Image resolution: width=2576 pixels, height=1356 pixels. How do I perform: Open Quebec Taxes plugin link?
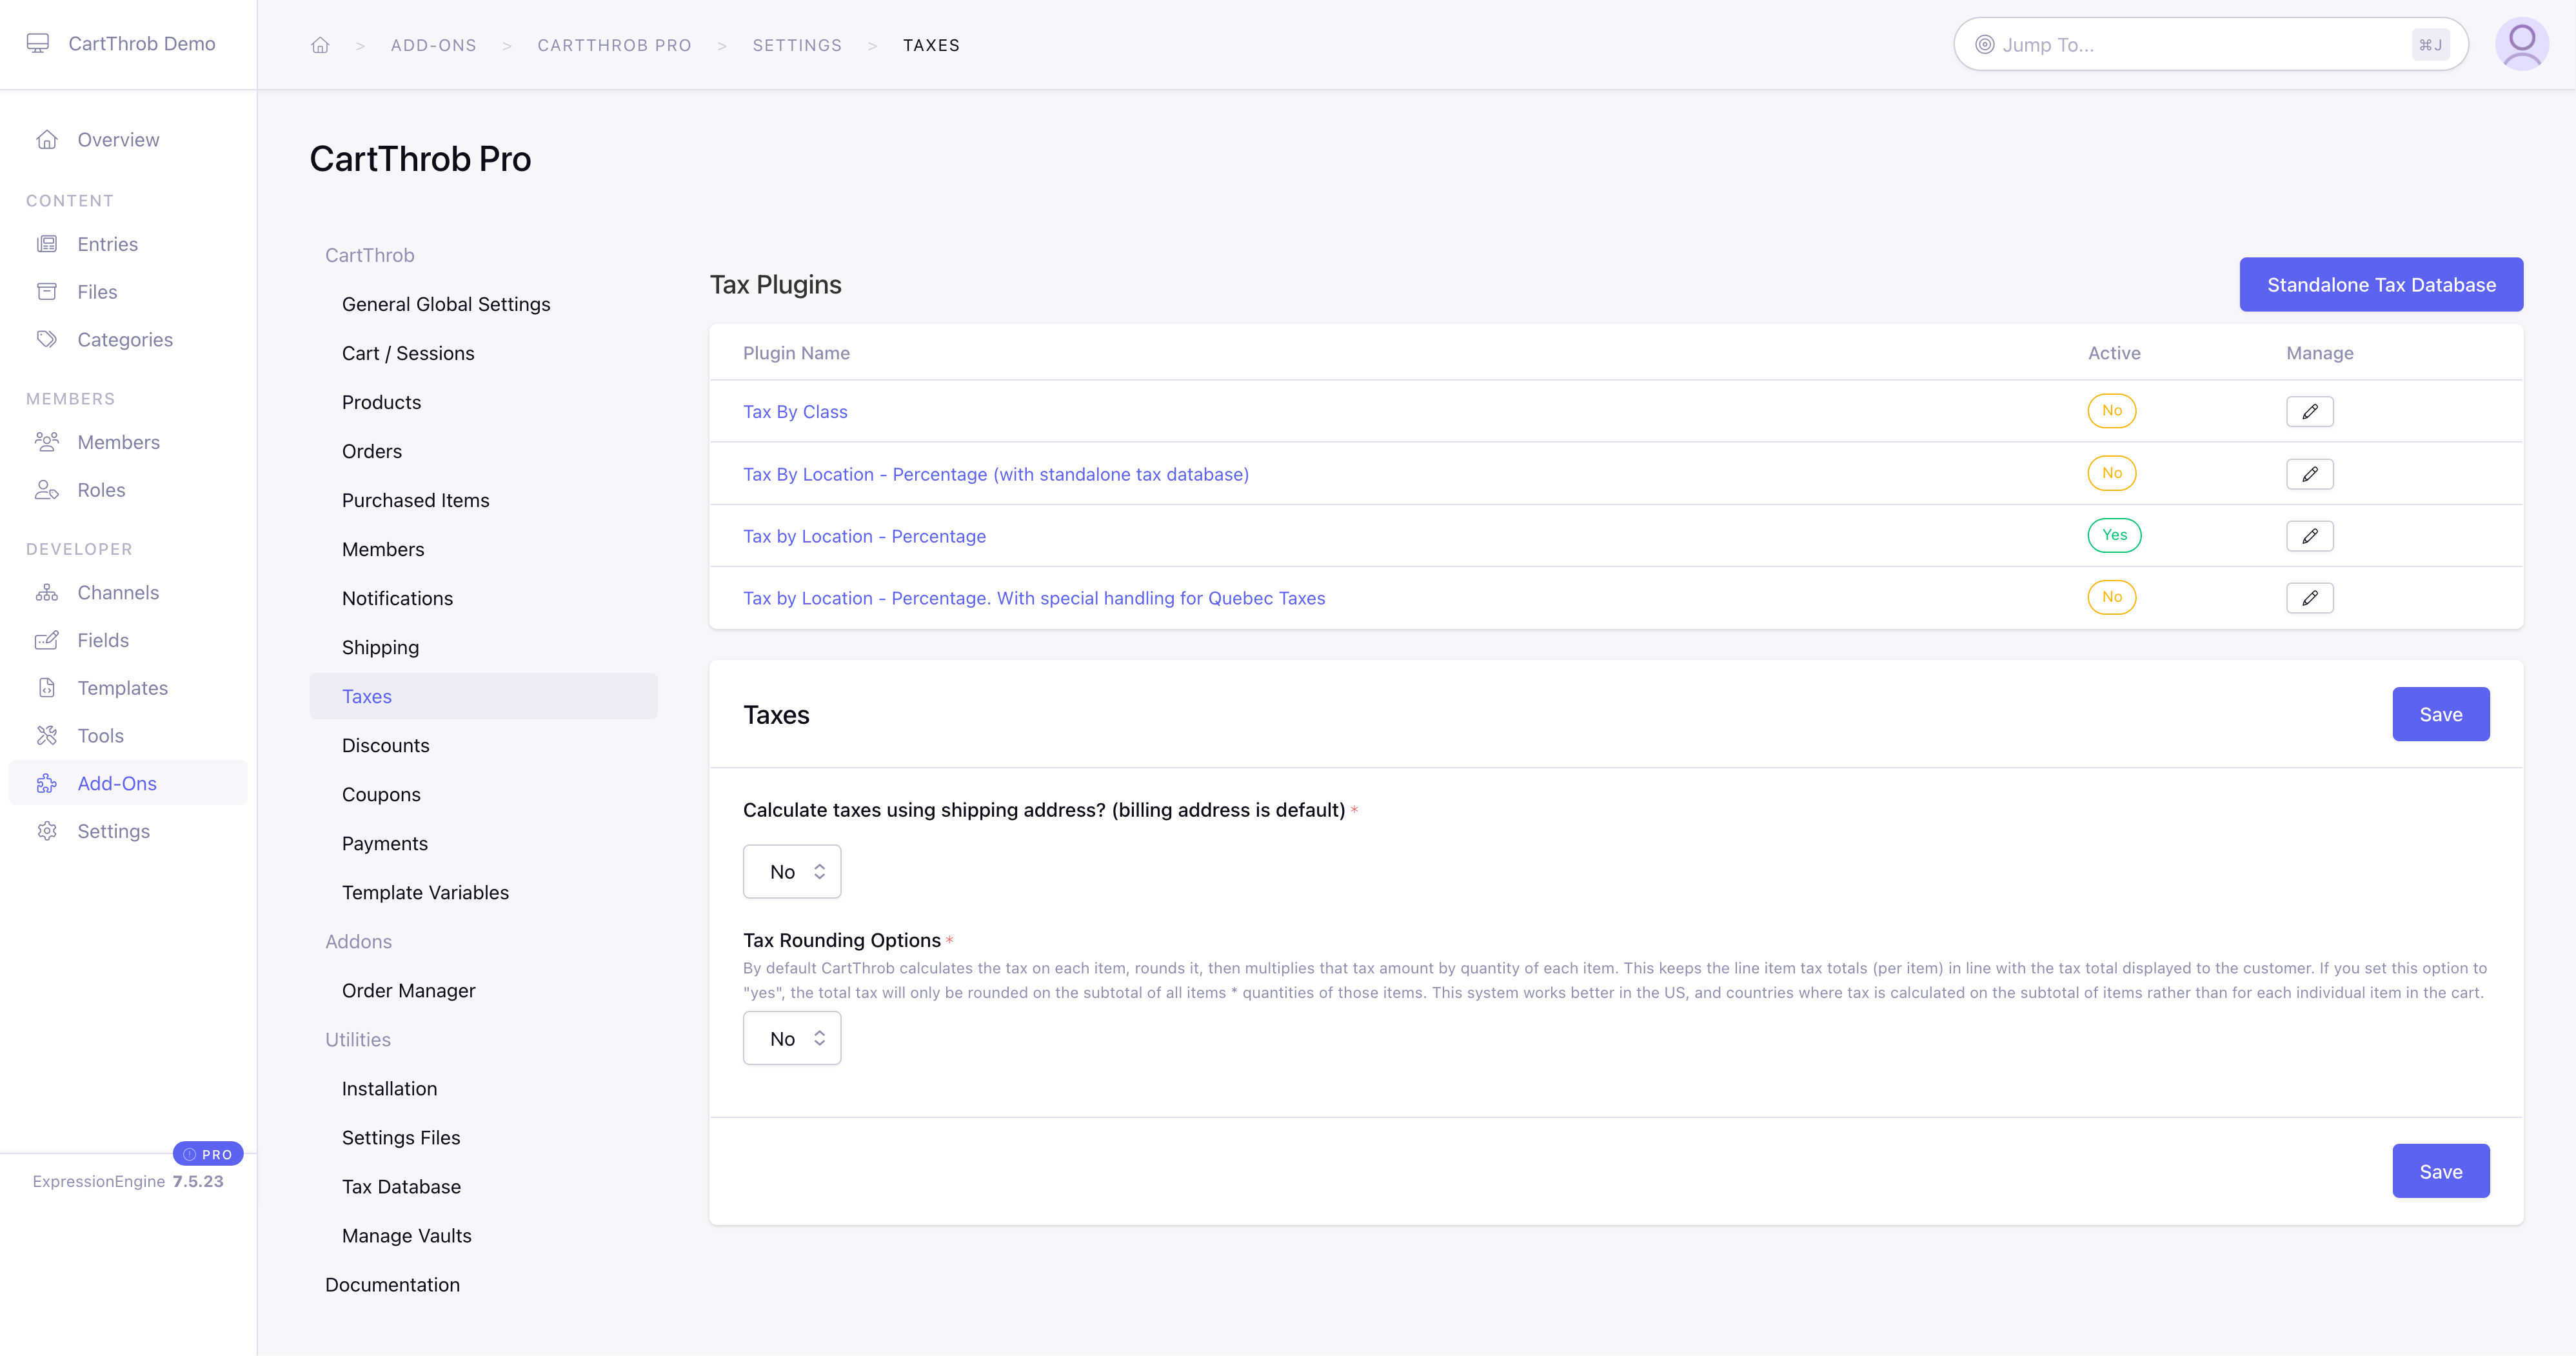[1034, 598]
